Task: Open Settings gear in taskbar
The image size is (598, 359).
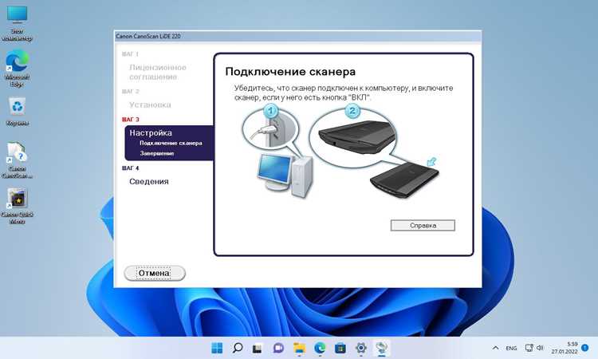Action: (360, 348)
